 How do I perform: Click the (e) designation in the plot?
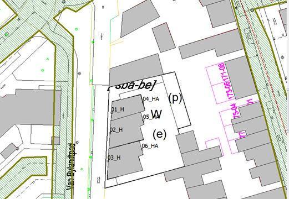[x=159, y=134]
